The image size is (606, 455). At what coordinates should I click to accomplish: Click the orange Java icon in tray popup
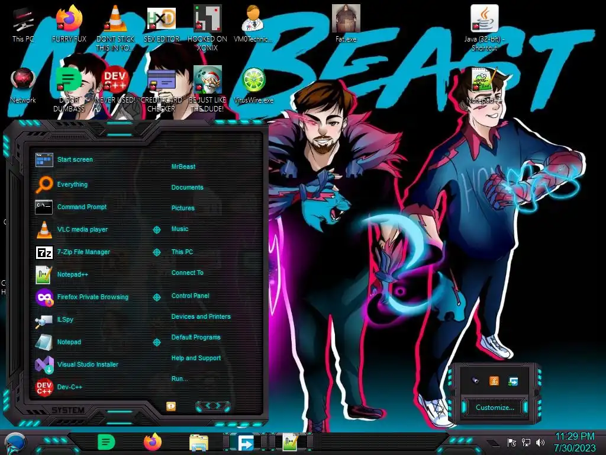(494, 381)
